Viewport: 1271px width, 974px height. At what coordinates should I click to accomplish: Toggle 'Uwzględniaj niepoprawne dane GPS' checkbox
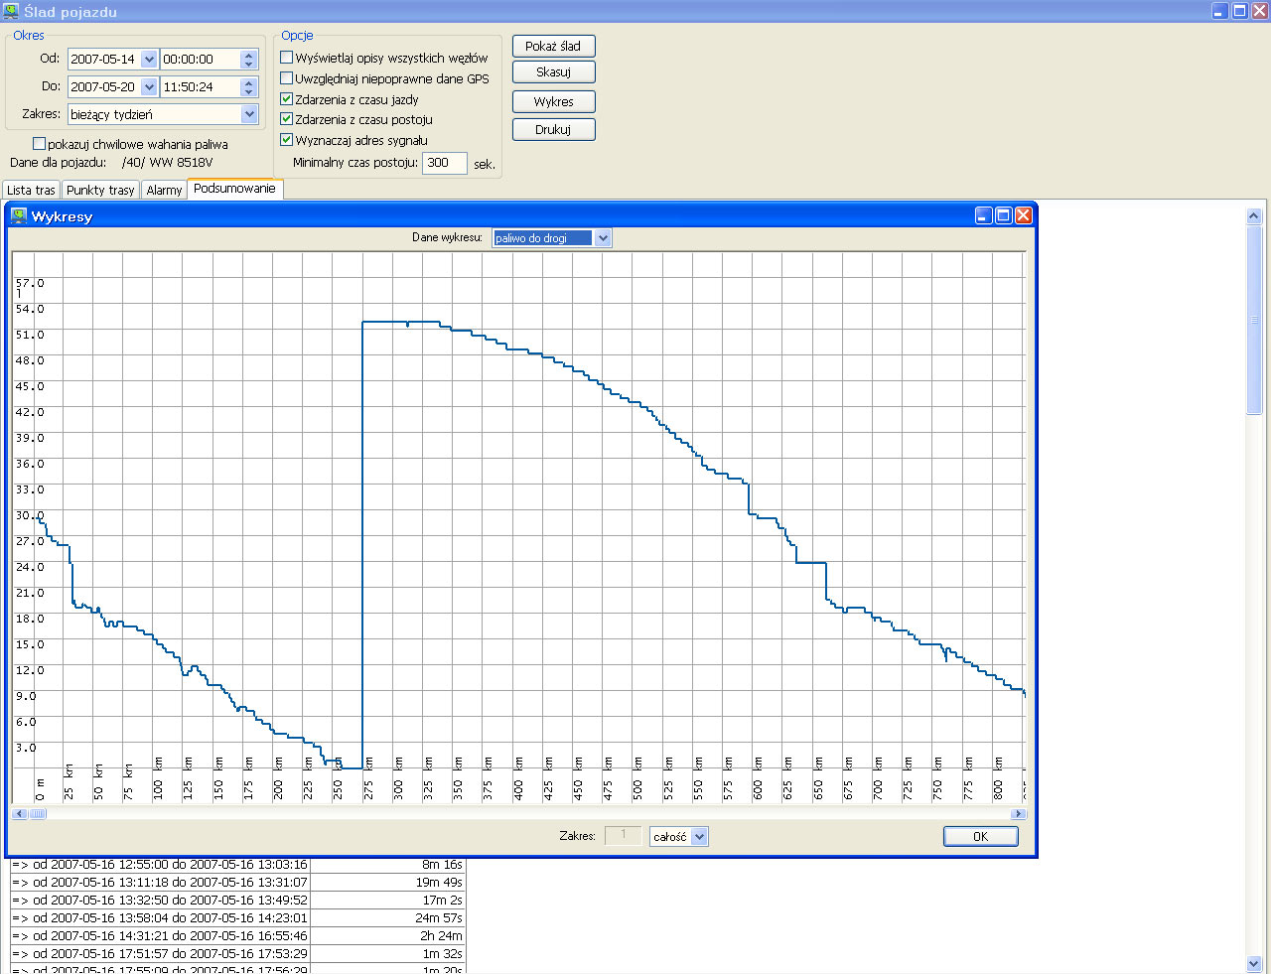(x=287, y=78)
